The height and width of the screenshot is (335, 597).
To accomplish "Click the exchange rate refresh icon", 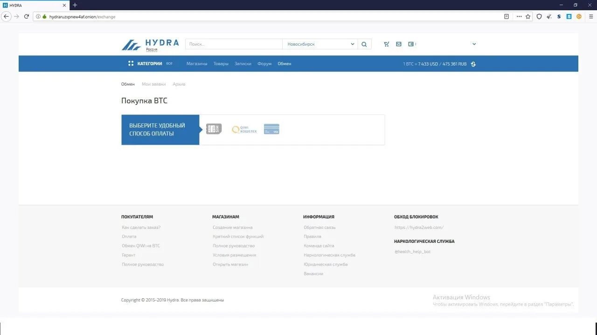I will 473,64.
